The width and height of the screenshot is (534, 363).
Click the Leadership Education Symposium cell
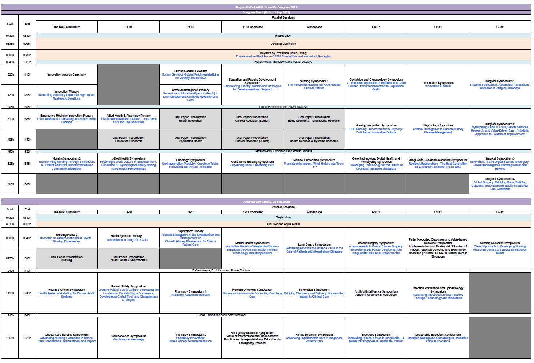438,338
